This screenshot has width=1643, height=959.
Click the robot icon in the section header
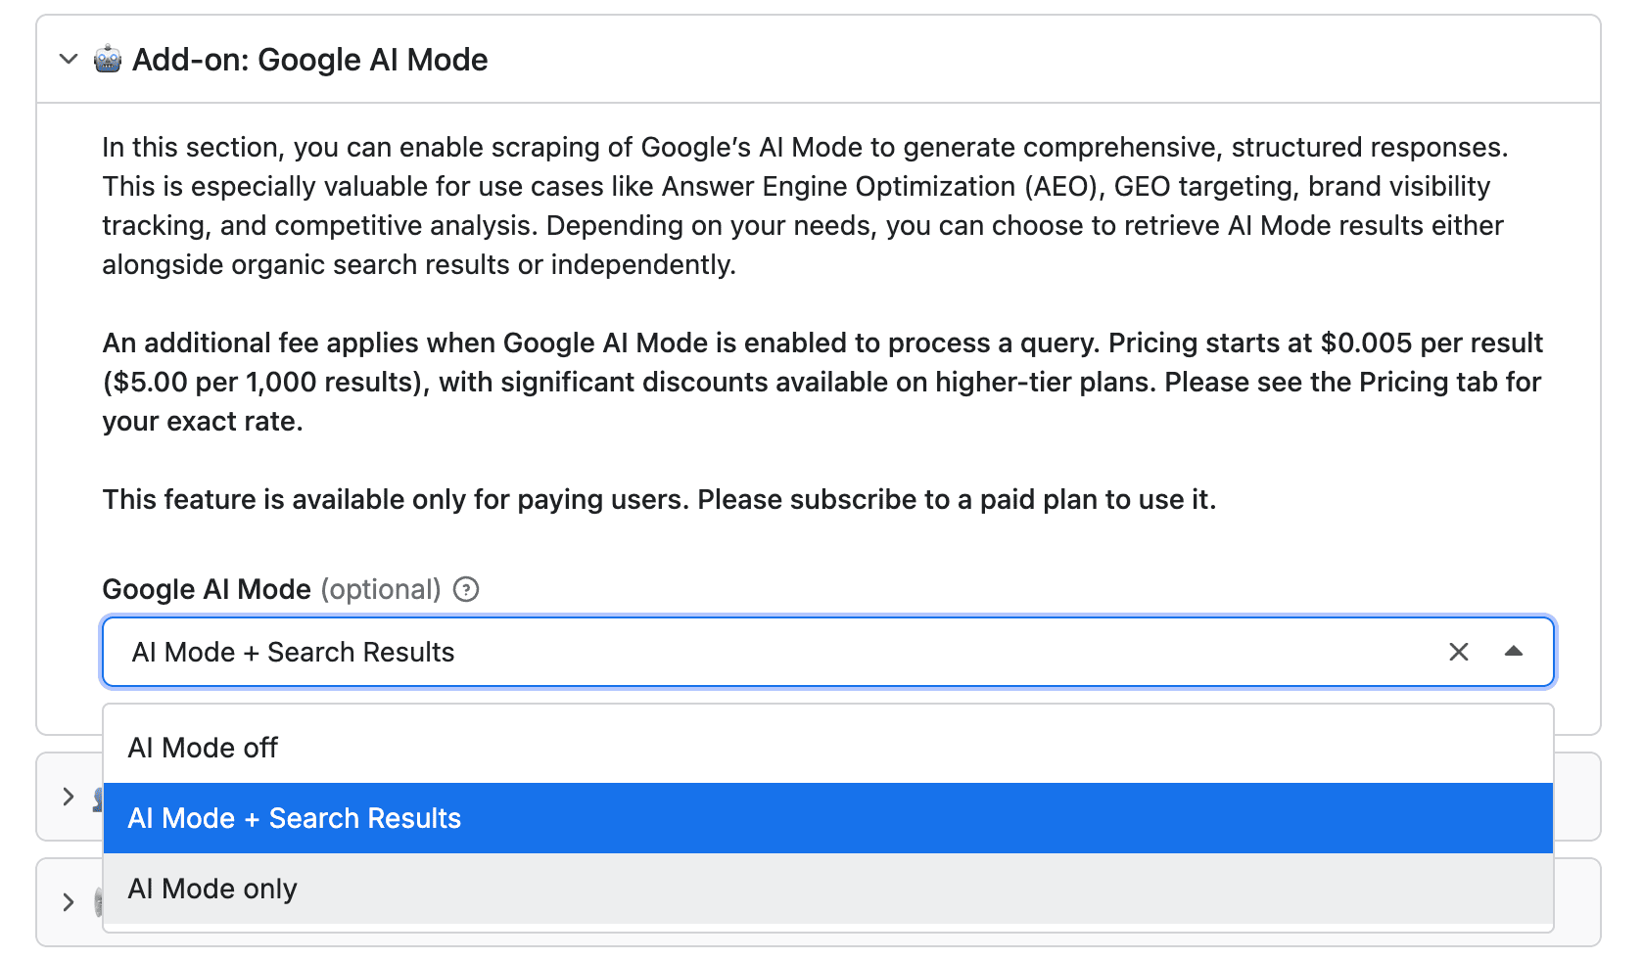pos(108,60)
